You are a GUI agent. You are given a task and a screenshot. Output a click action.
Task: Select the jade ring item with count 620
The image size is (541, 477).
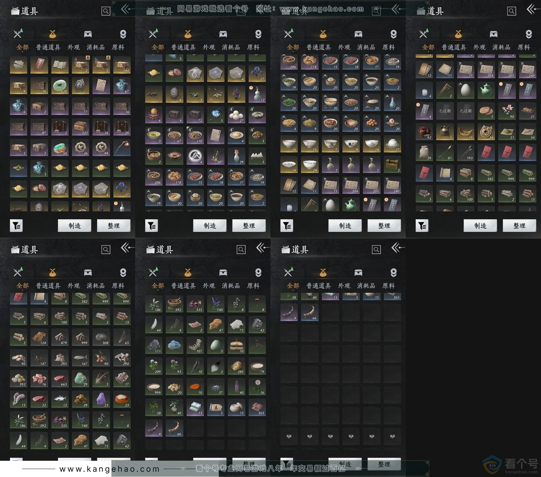click(60, 86)
